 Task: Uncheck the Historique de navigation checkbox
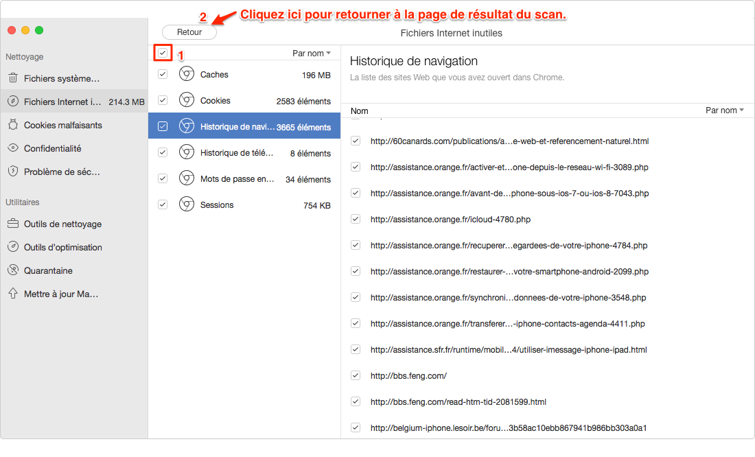pyautogui.click(x=163, y=126)
